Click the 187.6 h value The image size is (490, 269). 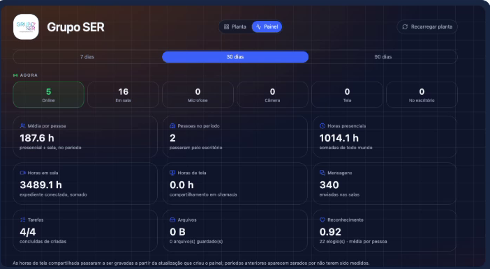pos(37,138)
